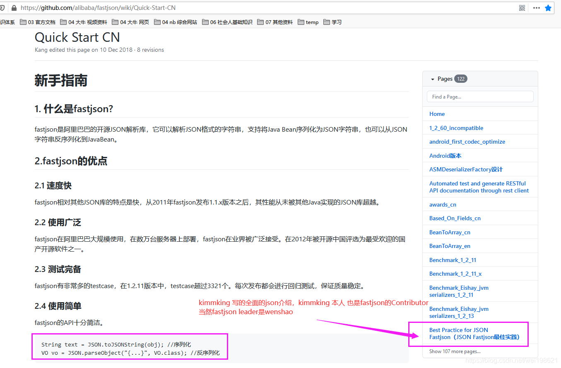Open the Based_On_Fields_cn page

tap(455, 218)
